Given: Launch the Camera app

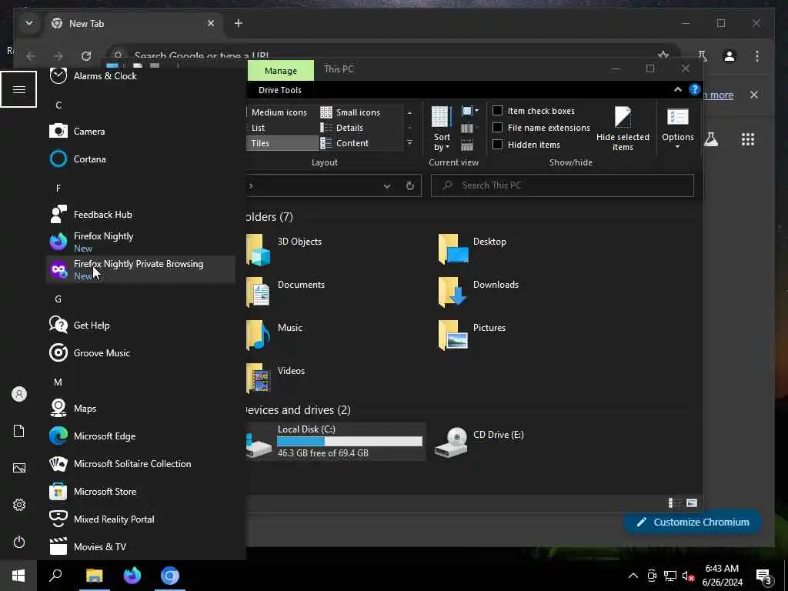Looking at the screenshot, I should [141, 131].
